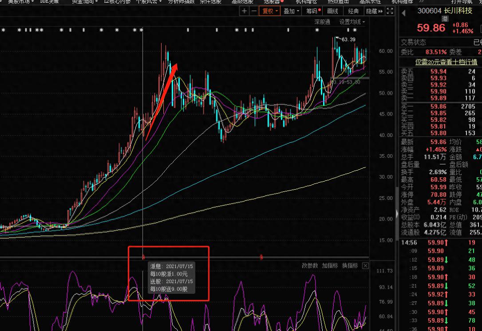Image resolution: width=482 pixels, height=331 pixels.
Task: Toggle the 画线 drawing line tool
Action: [x=332, y=12]
